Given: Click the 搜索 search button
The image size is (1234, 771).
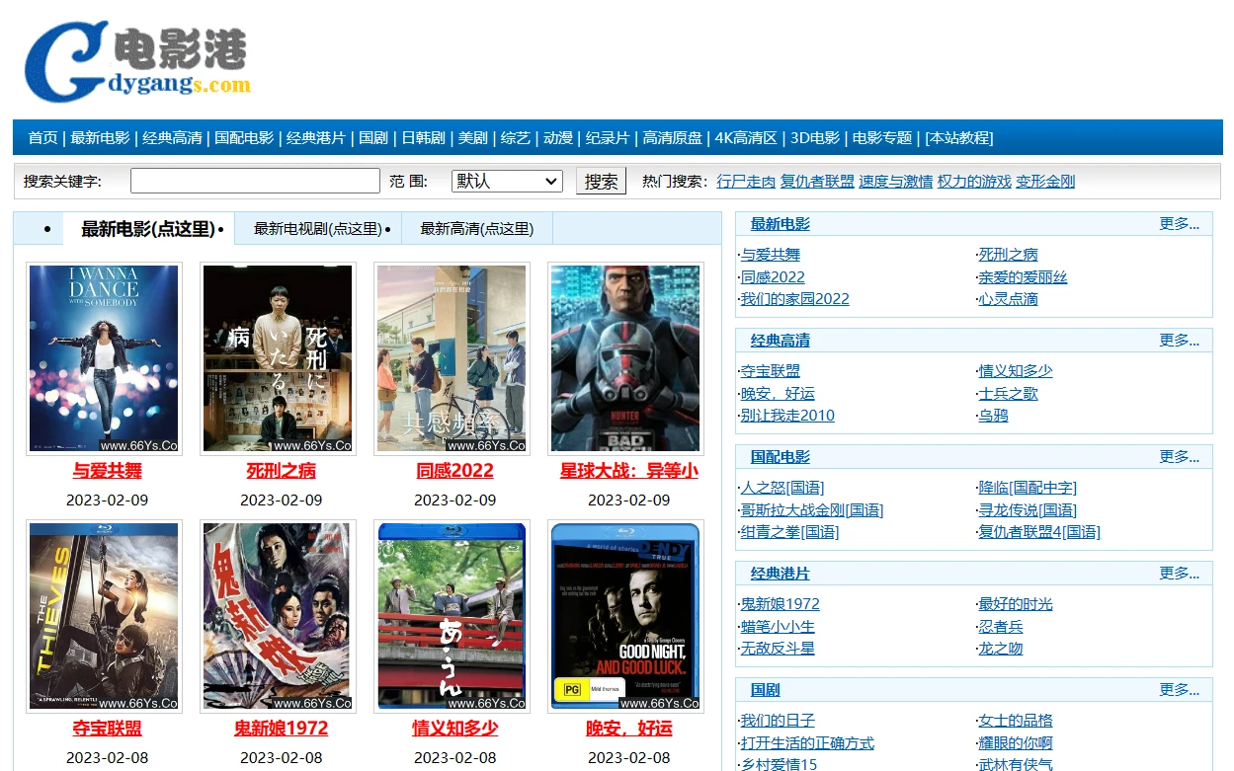Looking at the screenshot, I should (x=601, y=182).
